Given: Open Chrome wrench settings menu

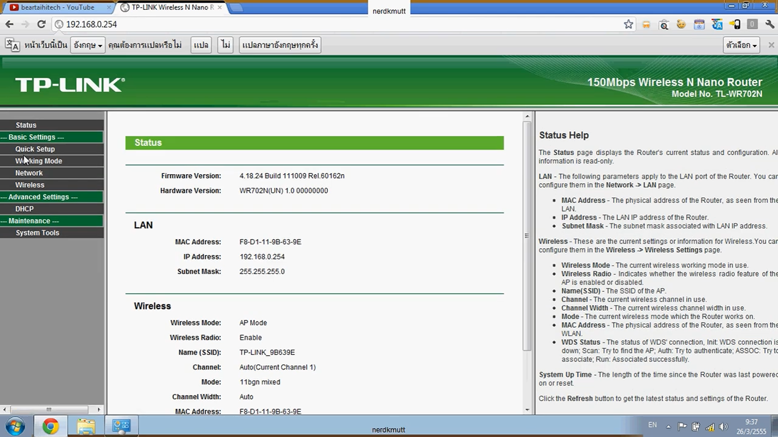Looking at the screenshot, I should tap(769, 25).
